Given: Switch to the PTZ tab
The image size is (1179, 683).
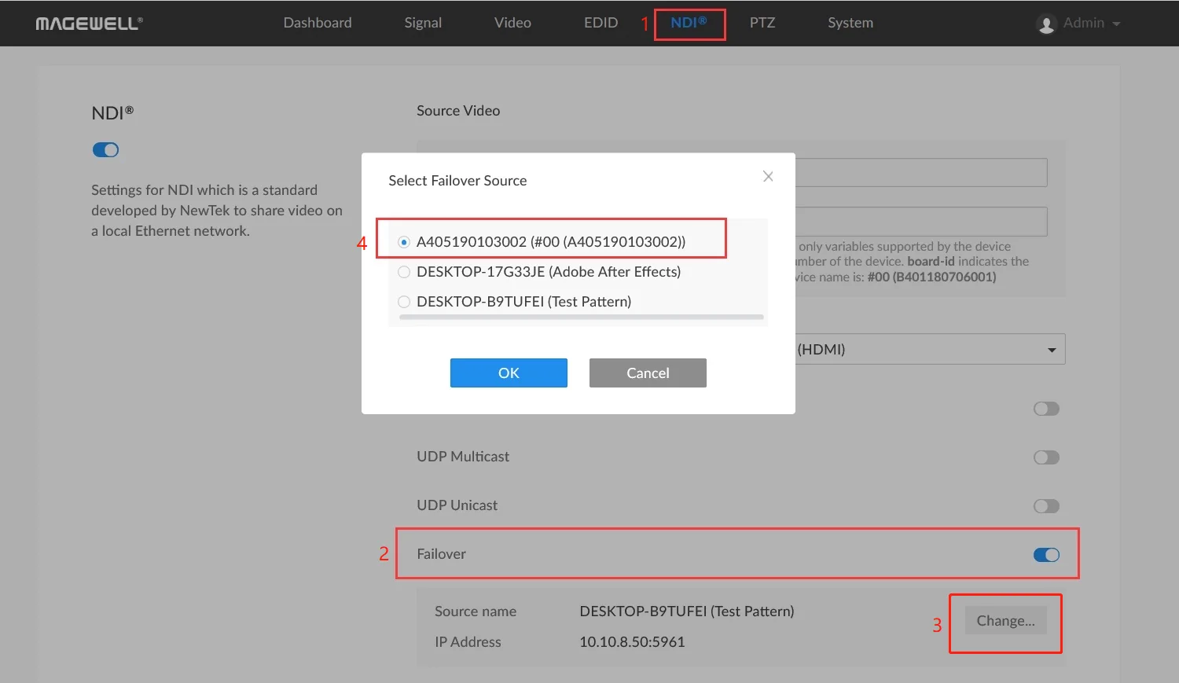Looking at the screenshot, I should [x=762, y=23].
